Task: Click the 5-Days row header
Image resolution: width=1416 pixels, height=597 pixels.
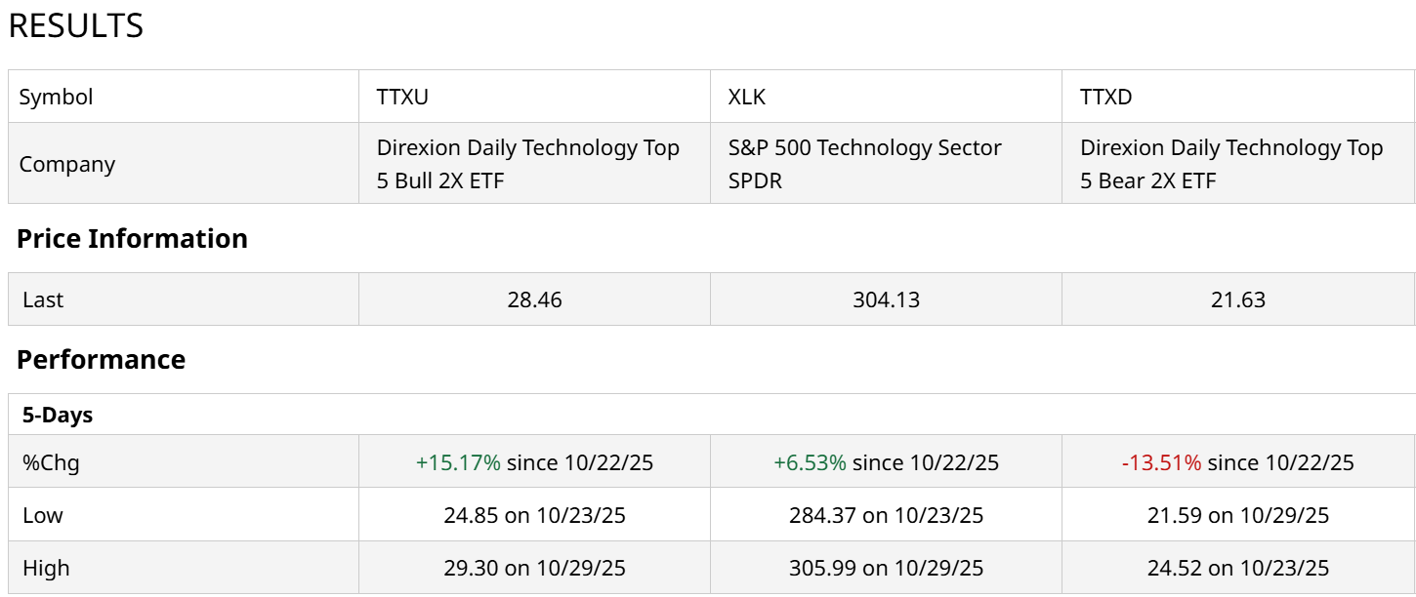Action: (x=58, y=415)
